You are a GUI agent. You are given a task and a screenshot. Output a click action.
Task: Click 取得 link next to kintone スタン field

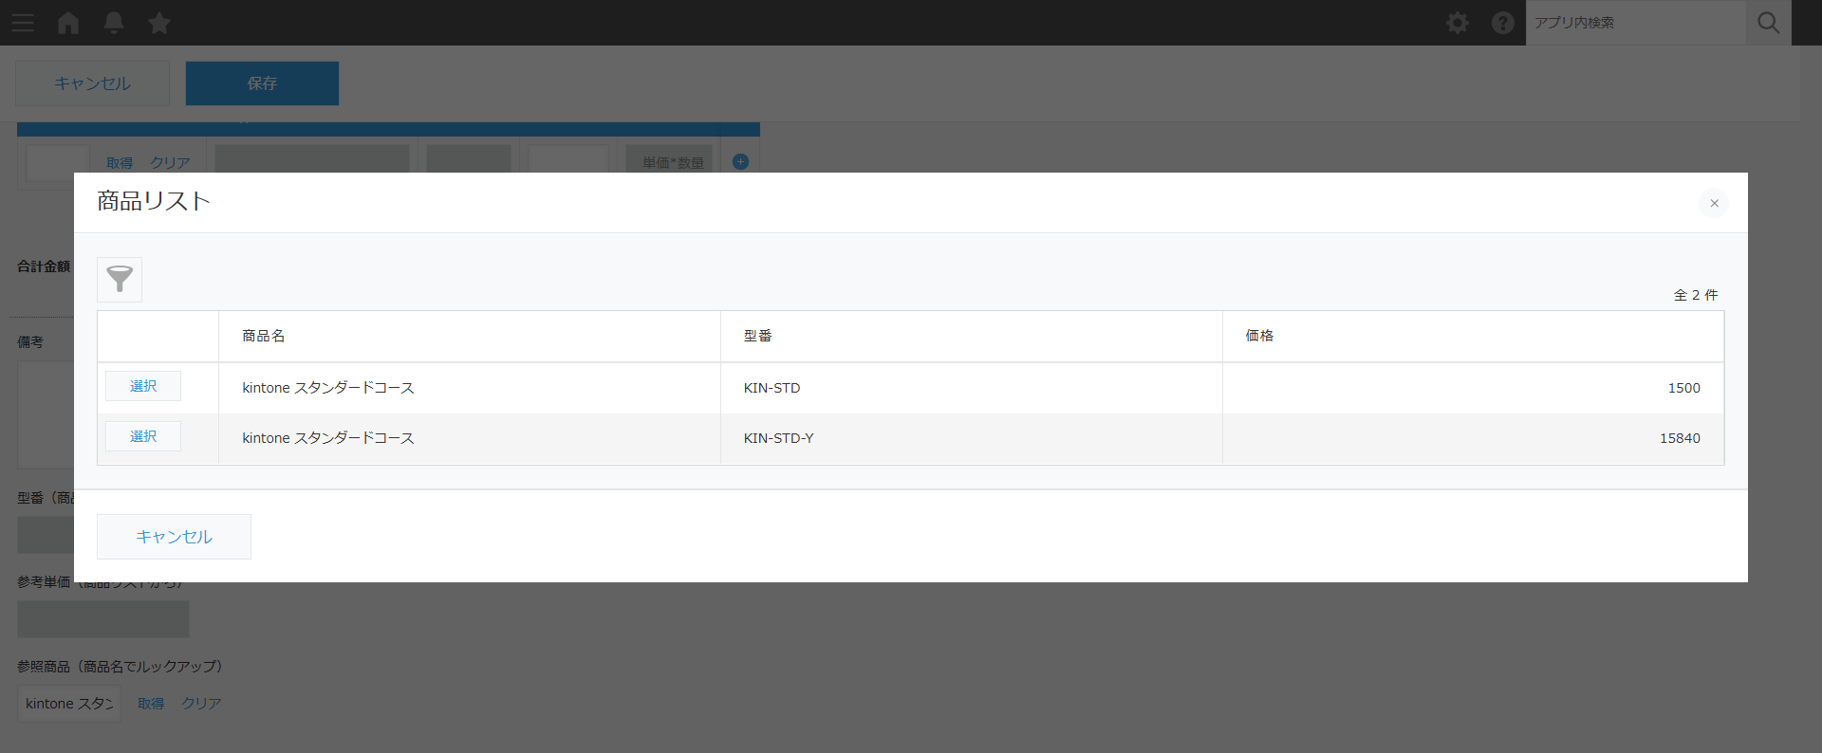(x=151, y=704)
